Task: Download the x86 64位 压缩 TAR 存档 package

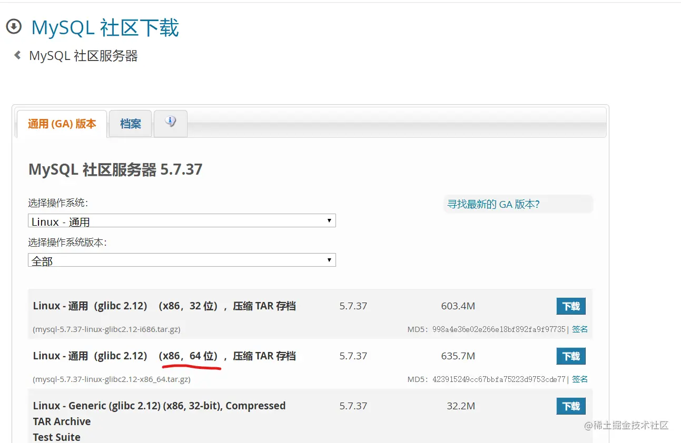Action: click(571, 356)
